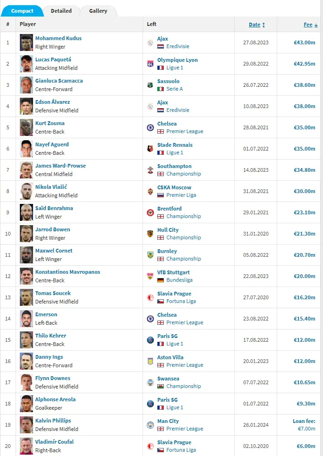Click the Brentford club crest icon

(150, 212)
